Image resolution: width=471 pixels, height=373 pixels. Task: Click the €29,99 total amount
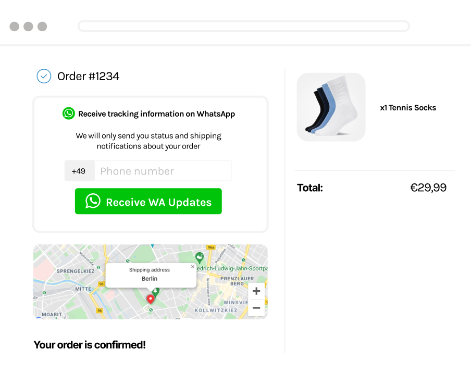pyautogui.click(x=428, y=188)
